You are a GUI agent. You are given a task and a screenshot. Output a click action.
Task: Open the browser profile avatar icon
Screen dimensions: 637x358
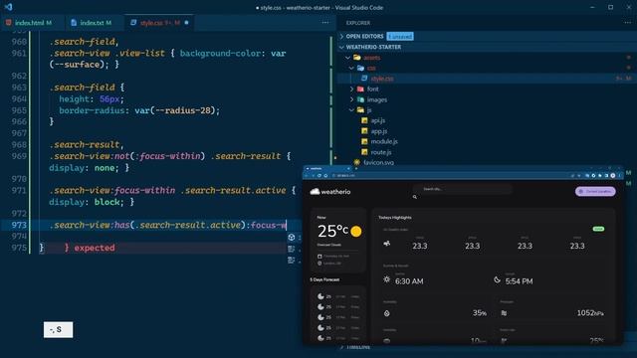613,176
